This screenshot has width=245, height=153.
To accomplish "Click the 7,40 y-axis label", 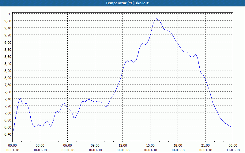I will tap(8, 99).
